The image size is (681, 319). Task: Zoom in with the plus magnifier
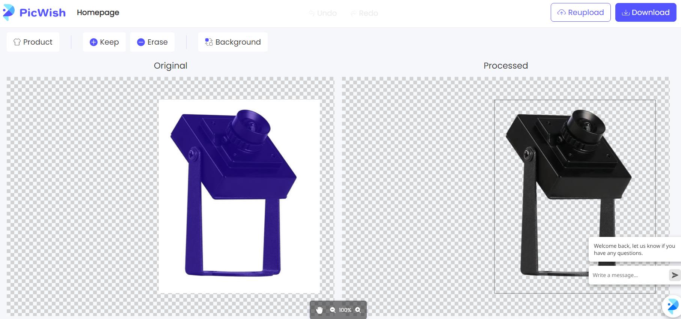coord(358,310)
